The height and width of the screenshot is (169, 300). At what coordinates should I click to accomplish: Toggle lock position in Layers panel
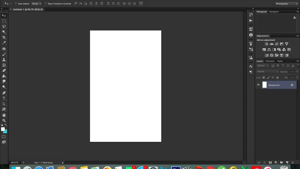(x=273, y=78)
